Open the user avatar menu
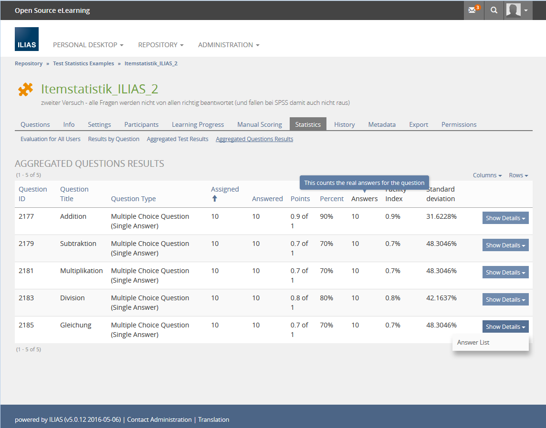This screenshot has width=546, height=428. (518, 10)
